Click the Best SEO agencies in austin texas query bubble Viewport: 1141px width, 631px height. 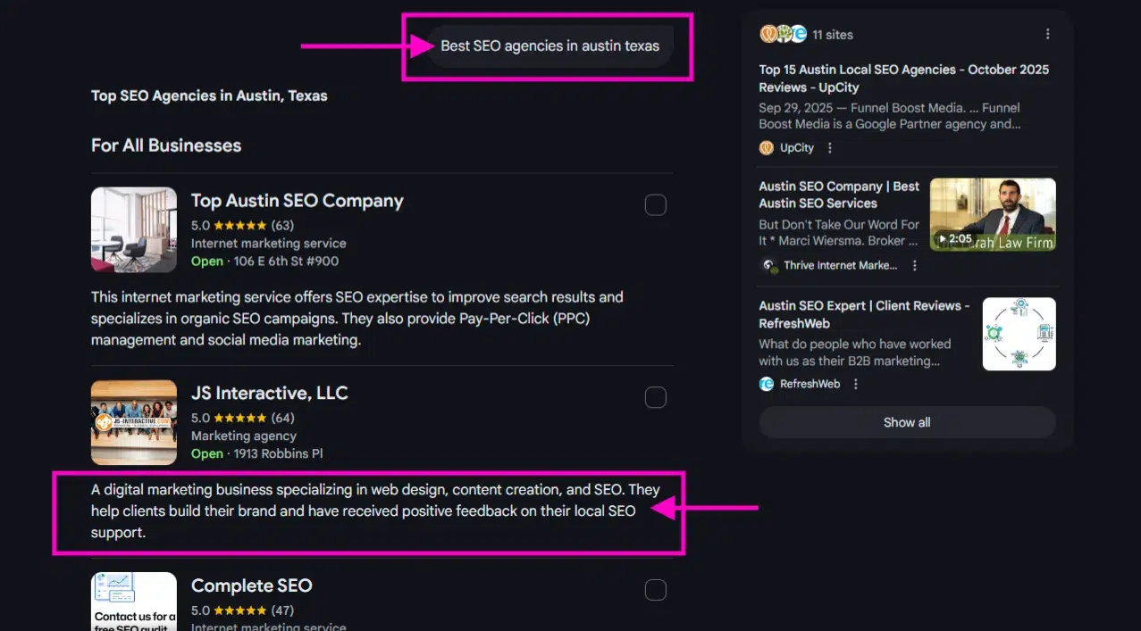tap(550, 46)
